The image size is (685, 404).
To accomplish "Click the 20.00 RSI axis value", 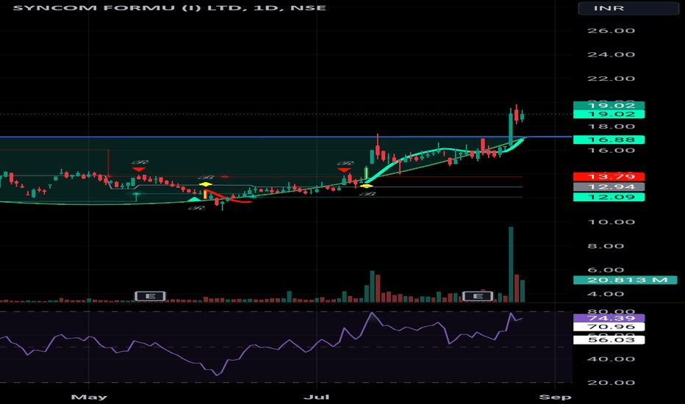I will click(x=611, y=383).
